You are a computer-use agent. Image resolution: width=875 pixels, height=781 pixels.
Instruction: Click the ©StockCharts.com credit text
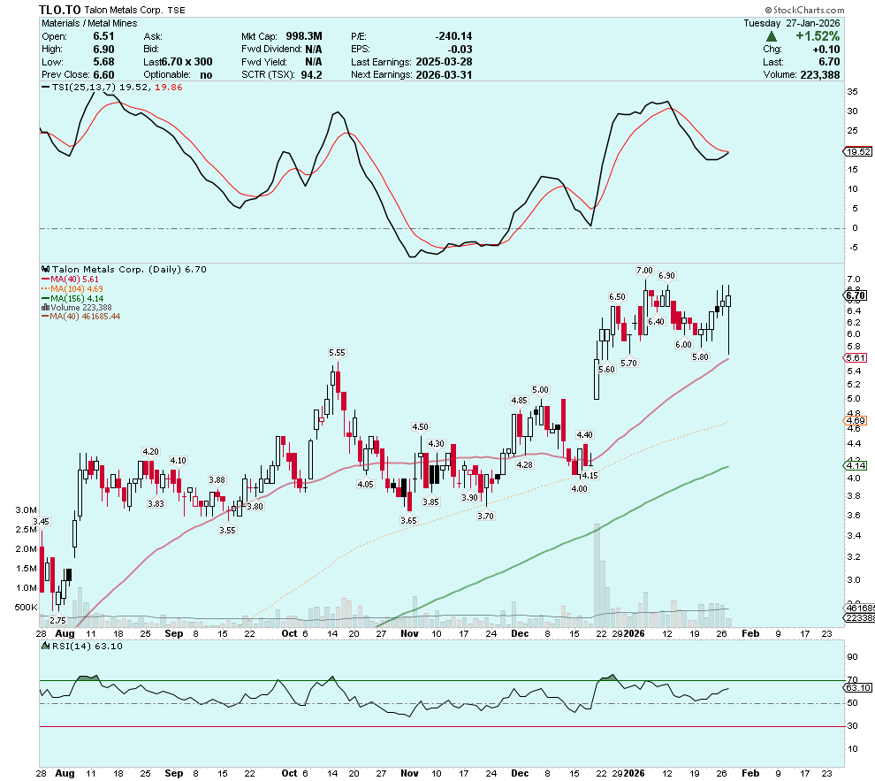[804, 10]
